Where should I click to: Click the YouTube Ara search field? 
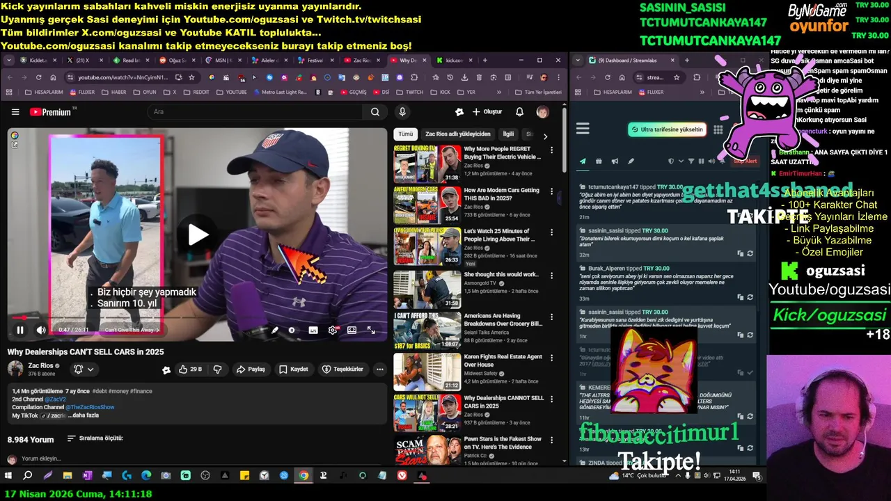click(254, 112)
